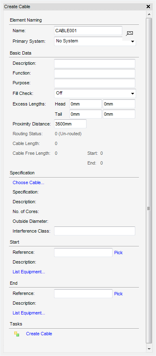Click into the Description input in Basic Data

[x=95, y=64]
